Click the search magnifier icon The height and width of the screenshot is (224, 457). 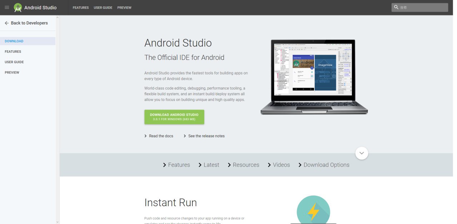[396, 7]
